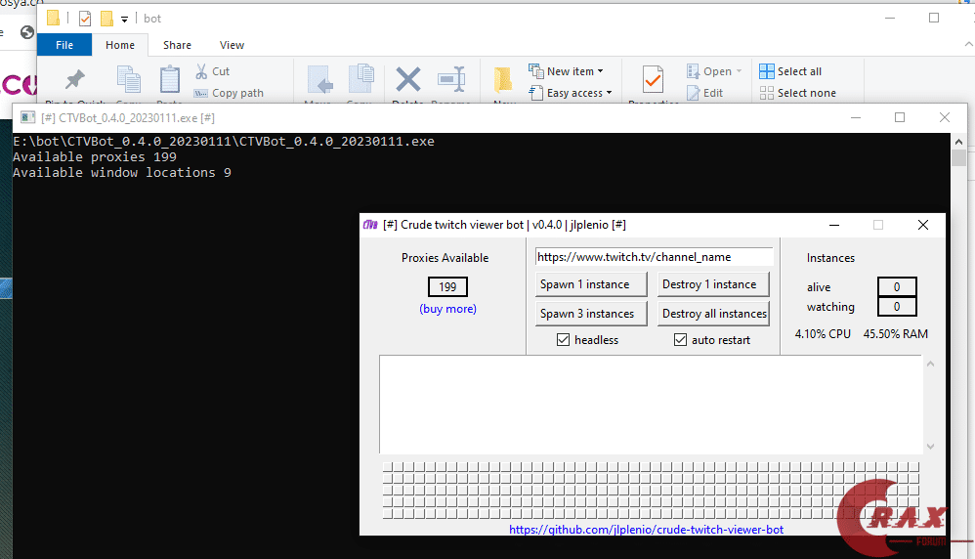The image size is (975, 559).
Task: Toggle the auto restart checkbox
Action: (x=680, y=339)
